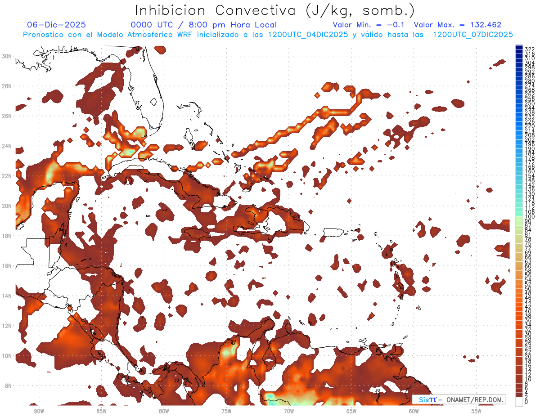This screenshot has width=540, height=417.
Task: Click the 22N latitude label
Action: coord(7,176)
